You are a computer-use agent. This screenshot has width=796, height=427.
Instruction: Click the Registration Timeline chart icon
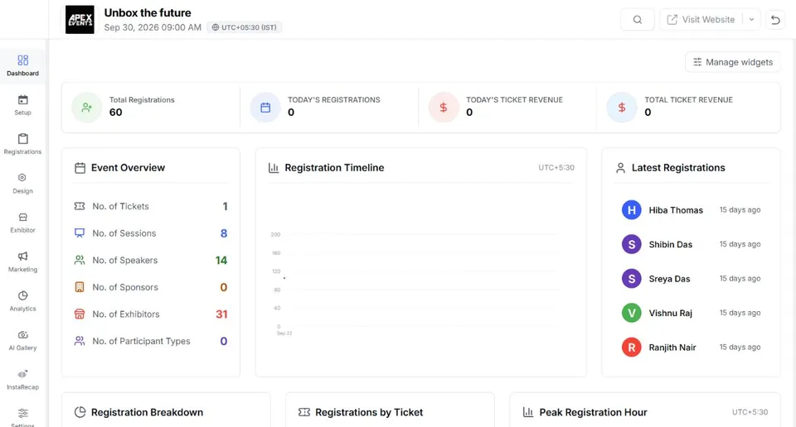[274, 168]
